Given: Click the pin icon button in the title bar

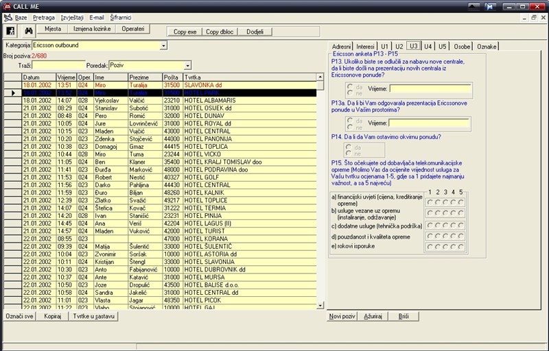Looking at the screenshot, I should [490, 6].
